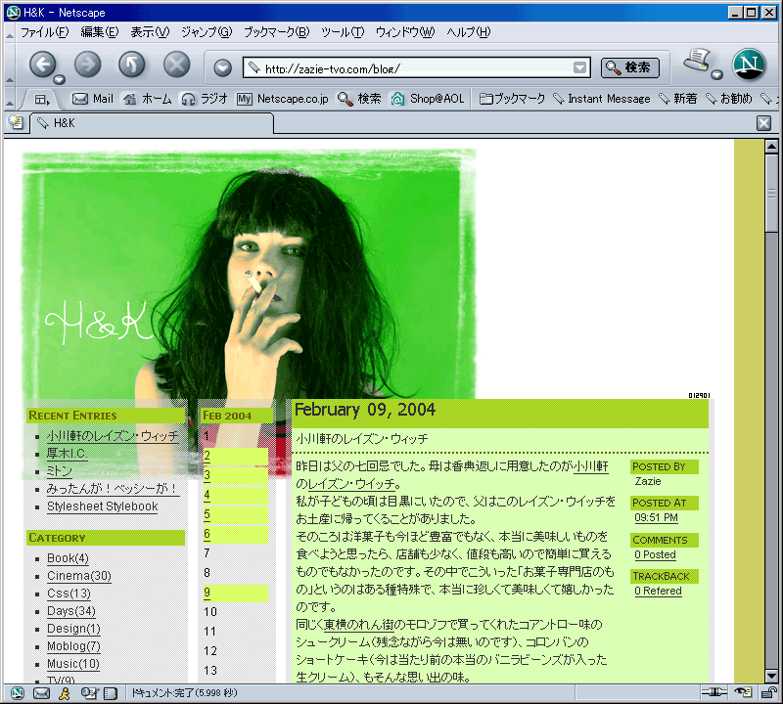The image size is (783, 704).
Task: Reload the page with the Reload button
Action: click(x=132, y=65)
